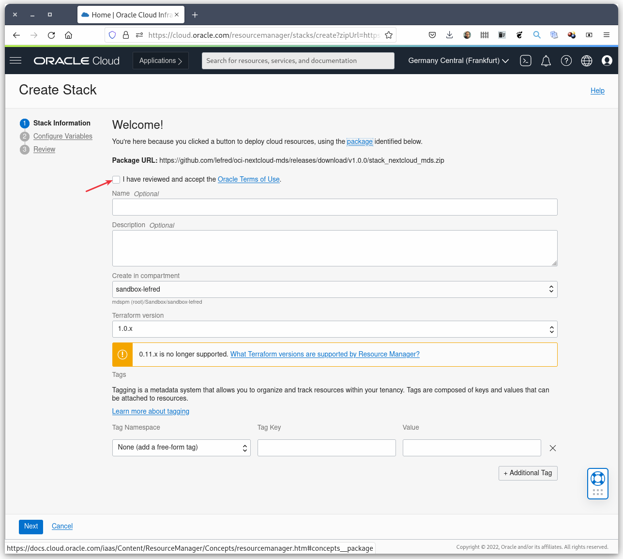Open the user profile menu
Image resolution: width=623 pixels, height=559 pixels.
(x=607, y=61)
